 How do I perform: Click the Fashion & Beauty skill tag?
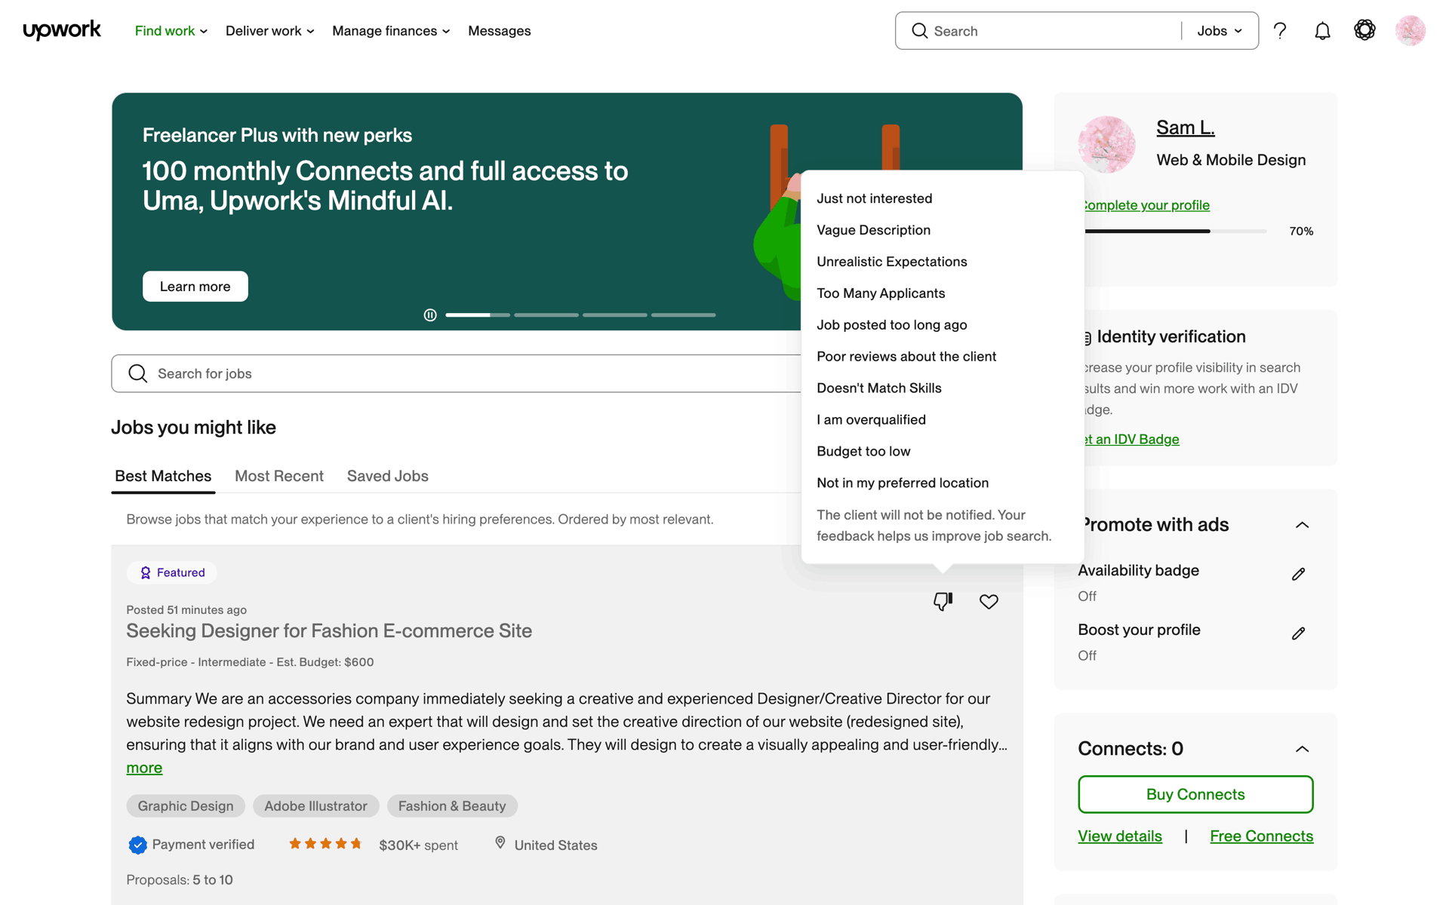tap(452, 806)
